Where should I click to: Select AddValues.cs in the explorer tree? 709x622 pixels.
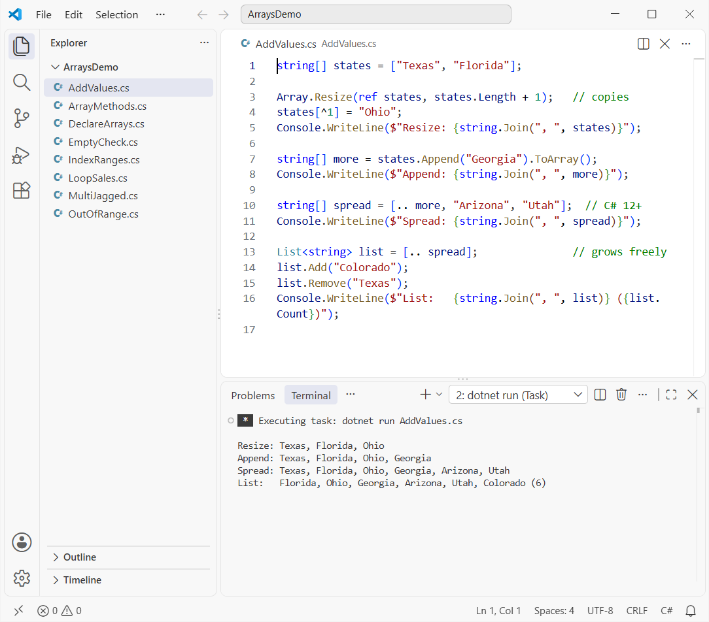(128, 88)
